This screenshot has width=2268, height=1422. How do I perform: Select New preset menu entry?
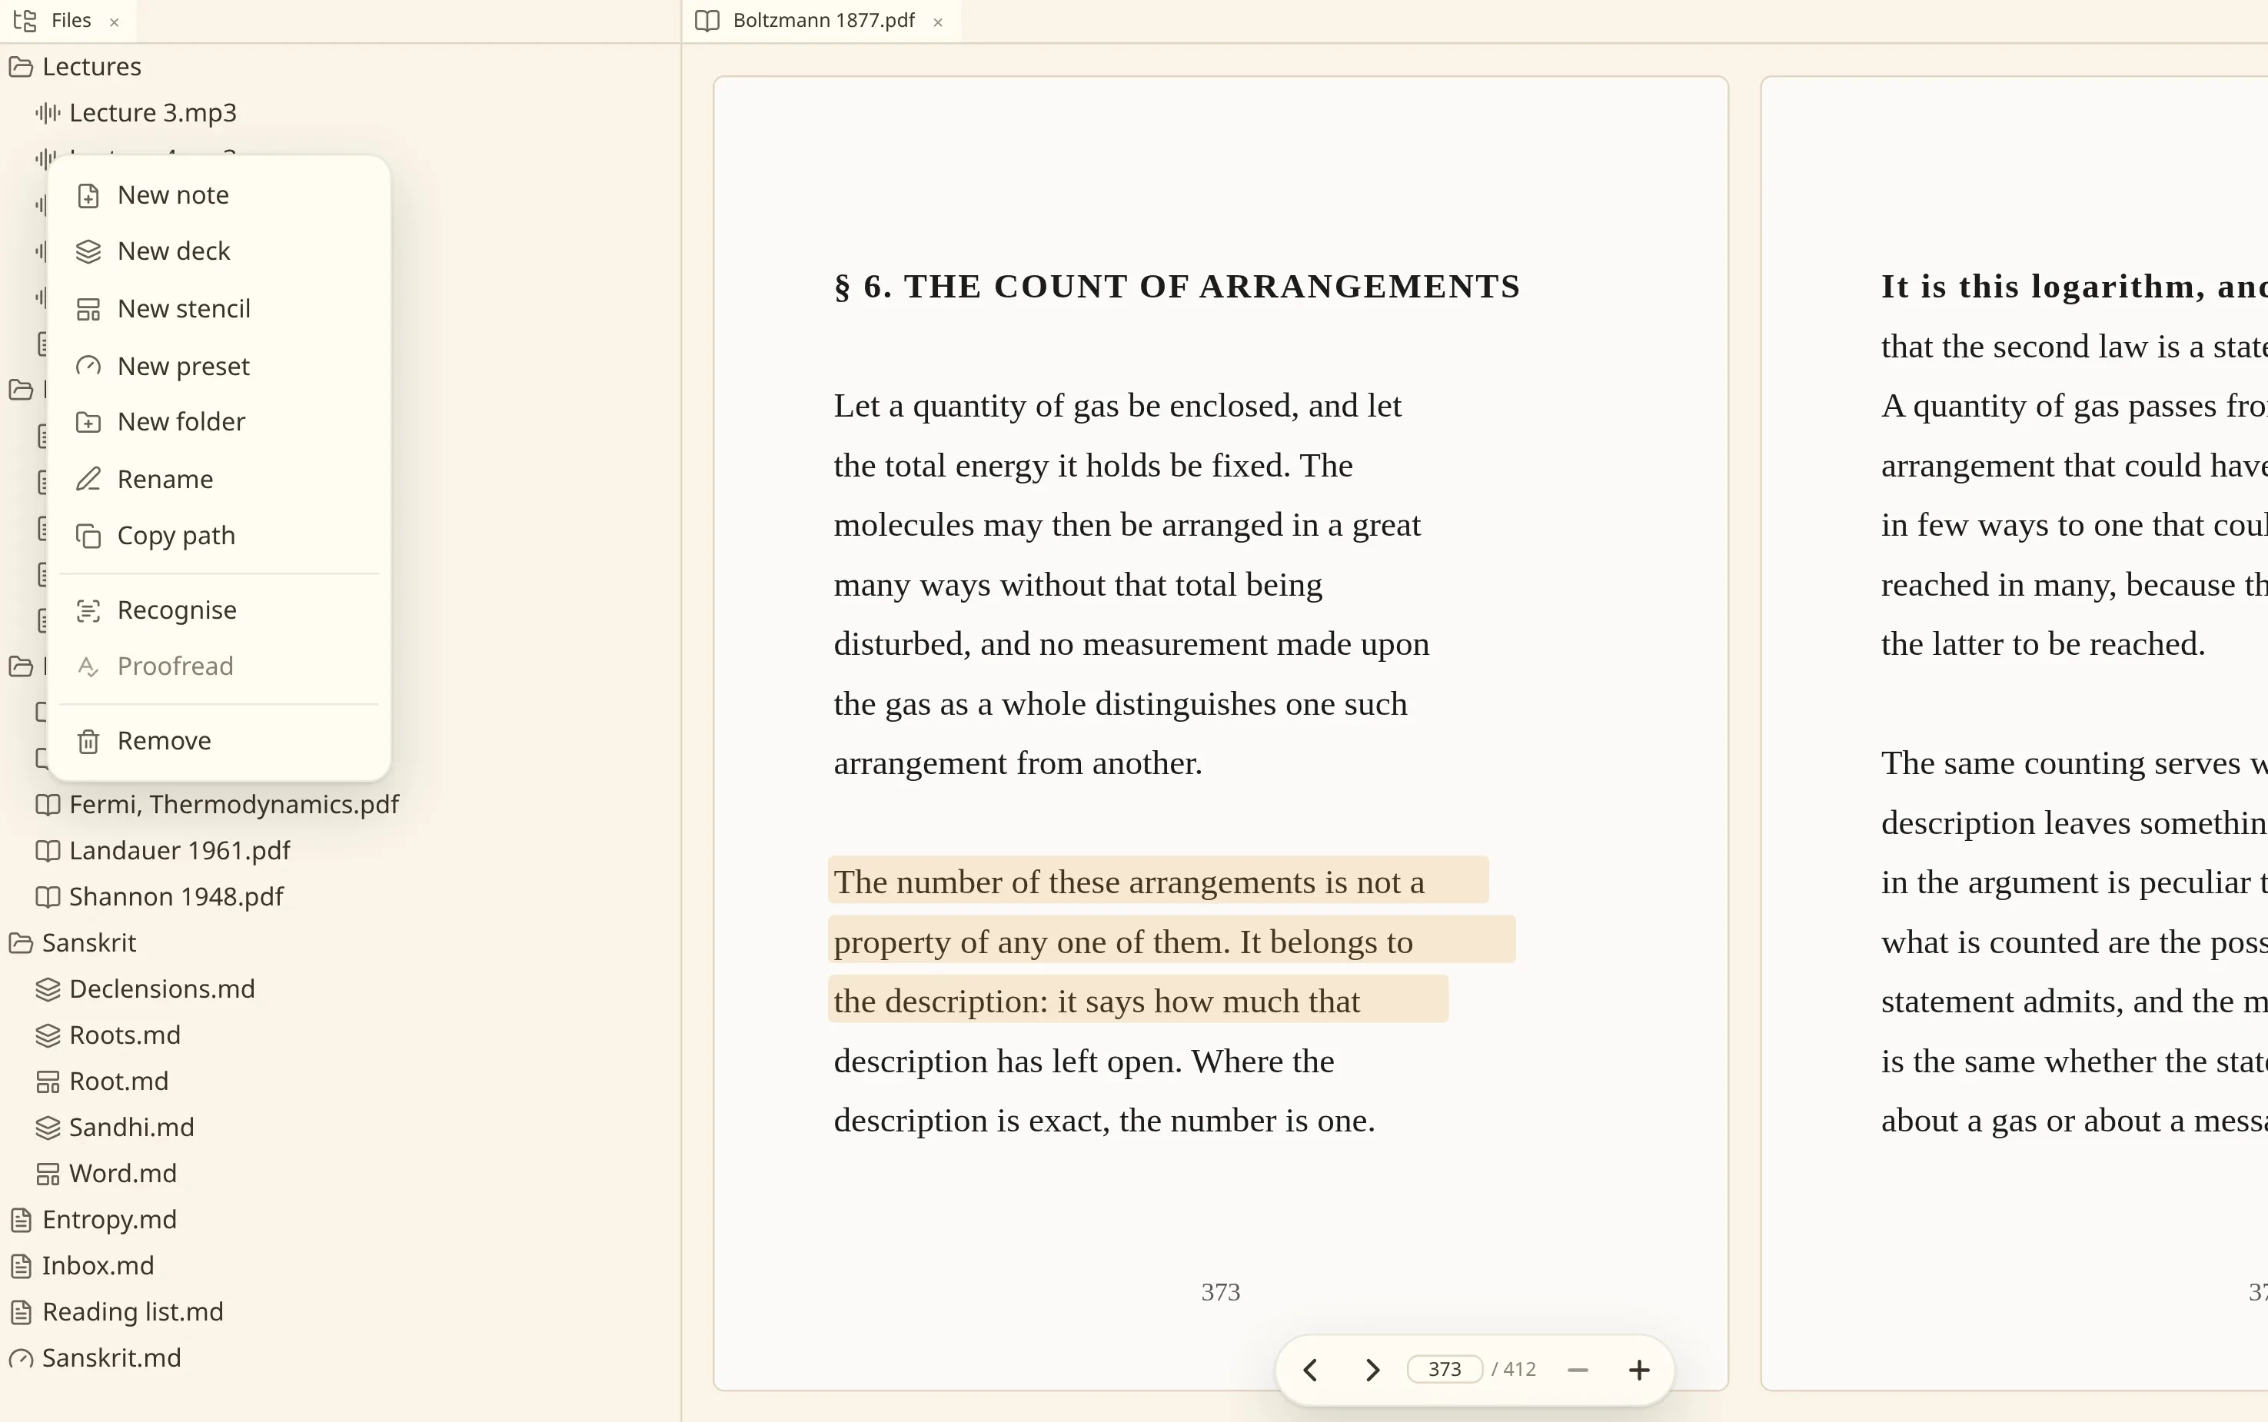[x=218, y=366]
